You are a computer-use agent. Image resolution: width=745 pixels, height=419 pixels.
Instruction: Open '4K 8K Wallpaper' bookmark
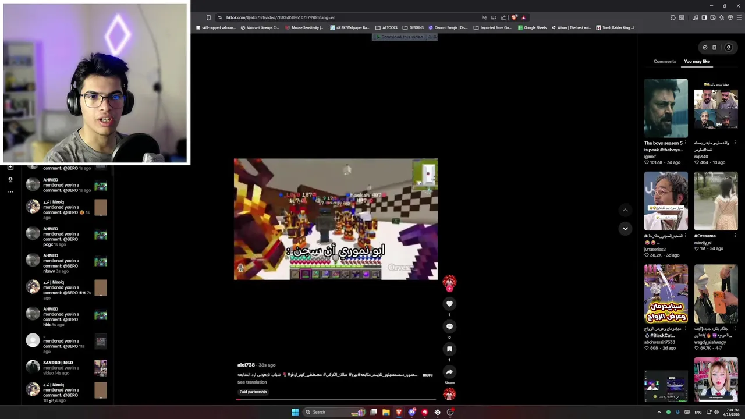[350, 27]
